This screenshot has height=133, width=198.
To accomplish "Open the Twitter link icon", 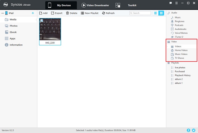I will [193, 130].
